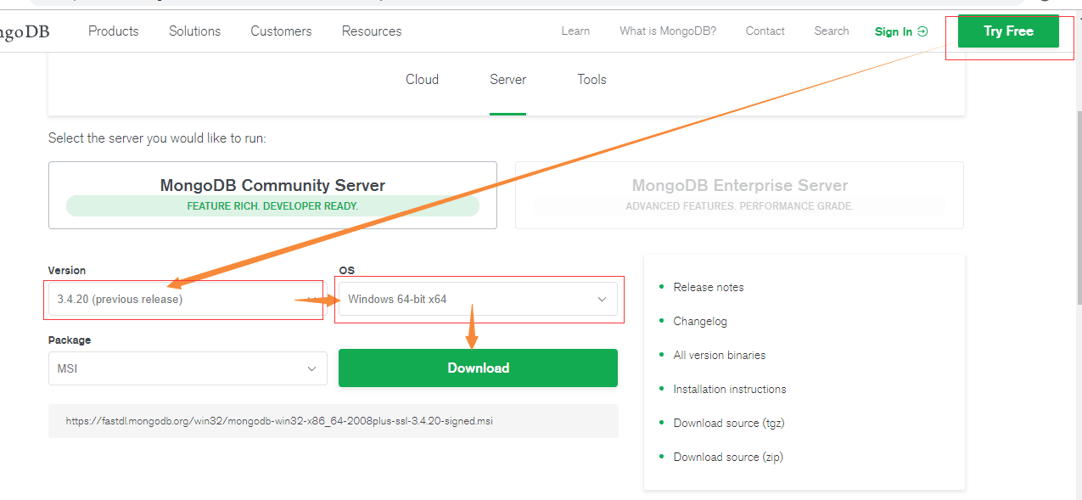
Task: Click the green Download button
Action: coord(478,368)
